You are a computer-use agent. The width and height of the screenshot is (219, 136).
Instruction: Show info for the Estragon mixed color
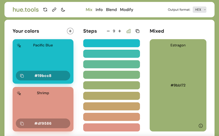point(201,126)
